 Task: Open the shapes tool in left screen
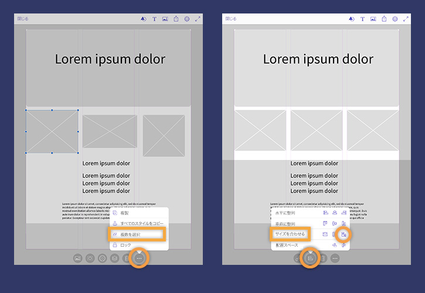pos(144,19)
